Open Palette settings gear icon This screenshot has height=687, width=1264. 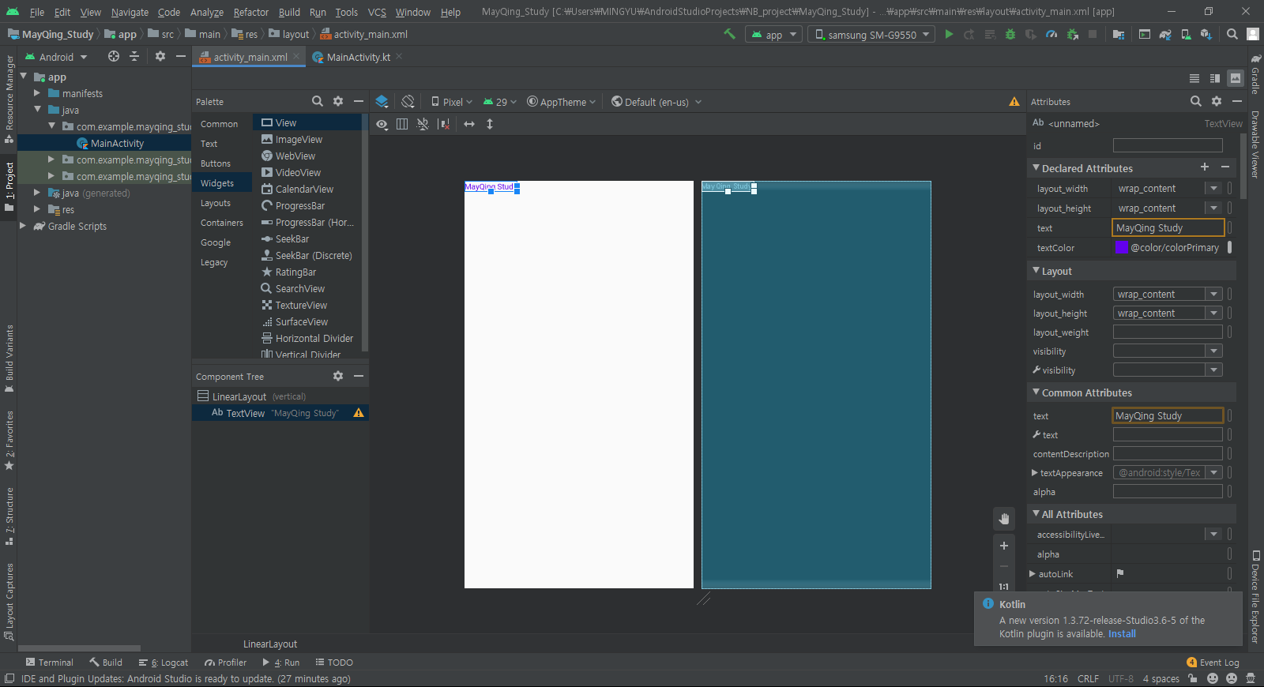(x=338, y=101)
